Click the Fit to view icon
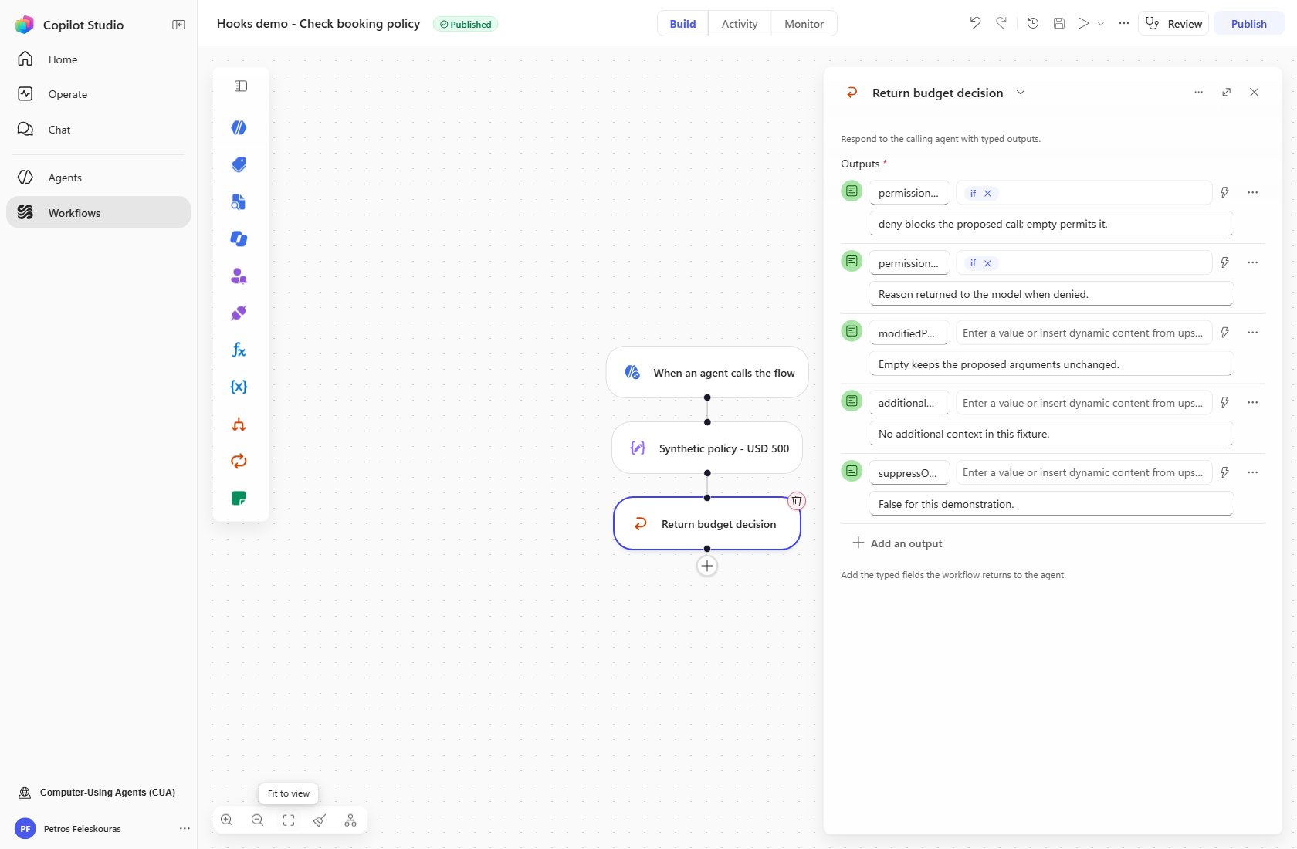Screen dimensions: 1297x849 [x=289, y=820]
